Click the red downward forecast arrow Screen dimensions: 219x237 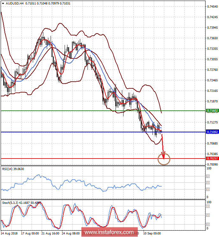tap(163, 145)
